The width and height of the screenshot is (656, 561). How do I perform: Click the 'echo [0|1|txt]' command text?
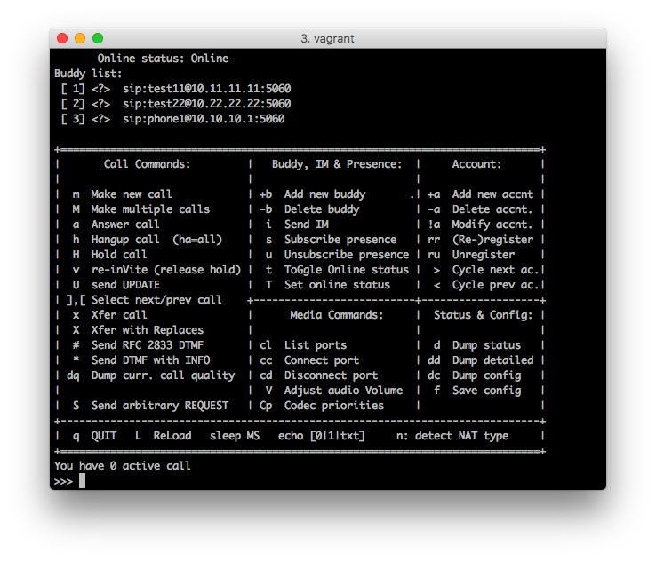point(321,436)
